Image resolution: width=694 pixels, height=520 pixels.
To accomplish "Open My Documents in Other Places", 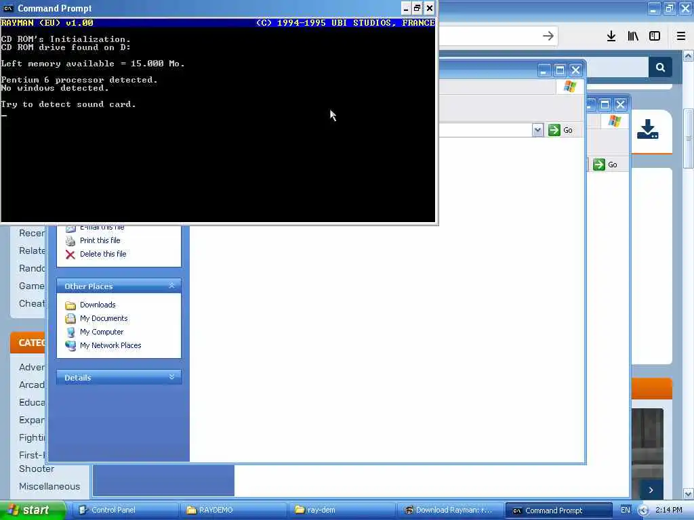I will pyautogui.click(x=104, y=318).
